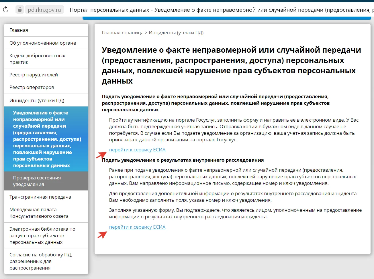Open Реестр операторов in sidebar
Screen dimensions: 374x279
pos(32,87)
